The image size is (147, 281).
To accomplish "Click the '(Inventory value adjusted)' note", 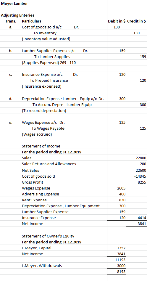I will [46, 39].
